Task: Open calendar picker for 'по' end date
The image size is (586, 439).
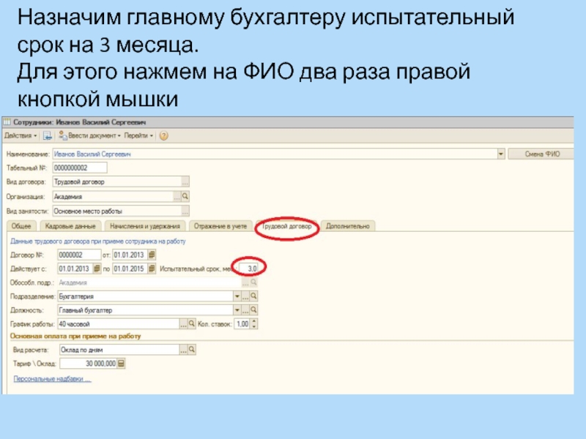Action: [152, 269]
